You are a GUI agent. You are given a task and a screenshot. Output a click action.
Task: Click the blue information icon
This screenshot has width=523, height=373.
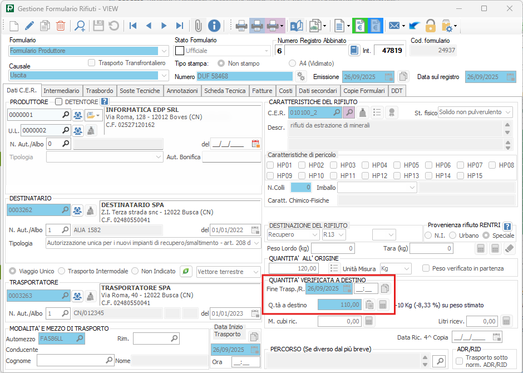tap(214, 26)
